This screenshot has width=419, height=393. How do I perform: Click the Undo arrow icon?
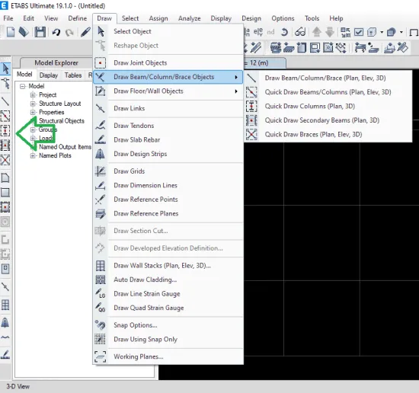[x=56, y=32]
